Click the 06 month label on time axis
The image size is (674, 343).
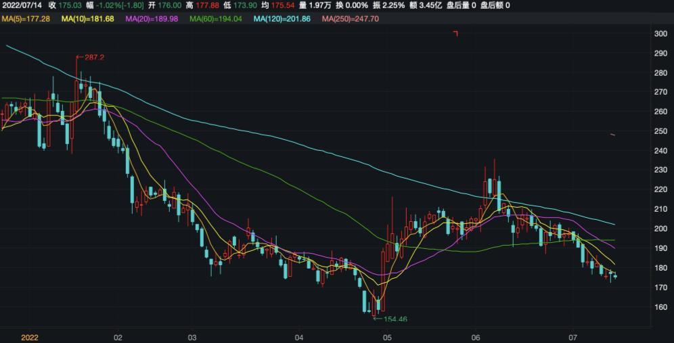pyautogui.click(x=476, y=338)
